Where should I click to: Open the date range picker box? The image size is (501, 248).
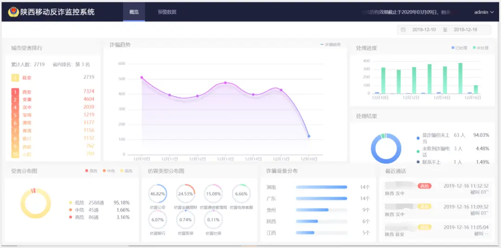(x=444, y=30)
